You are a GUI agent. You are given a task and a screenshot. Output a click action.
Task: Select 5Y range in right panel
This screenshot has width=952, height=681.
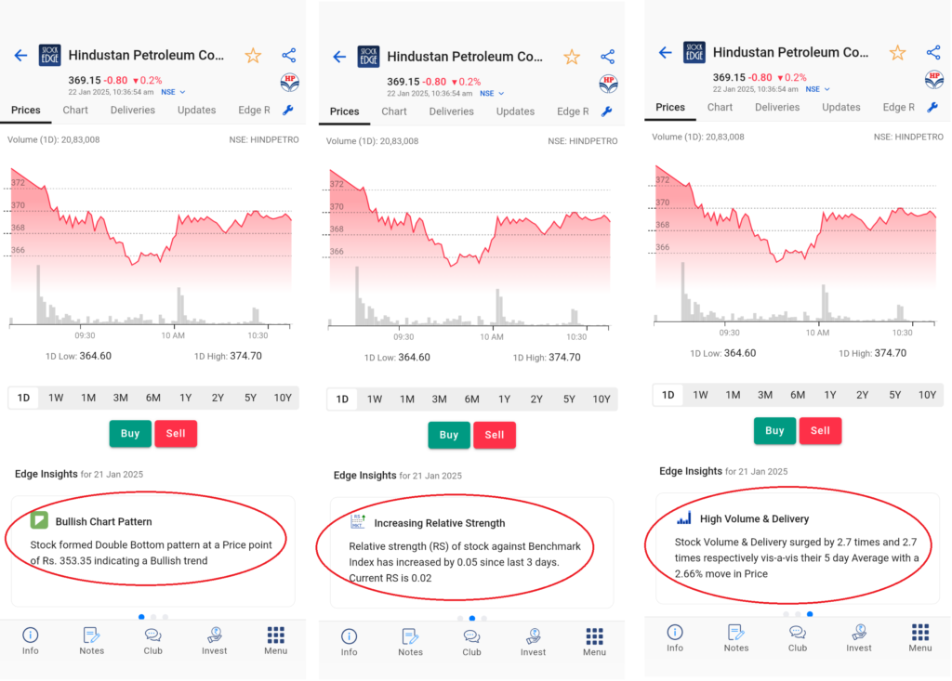[895, 395]
